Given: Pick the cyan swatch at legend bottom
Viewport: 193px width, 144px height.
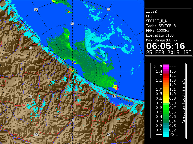Looking at the screenshot, I should (x=166, y=134).
